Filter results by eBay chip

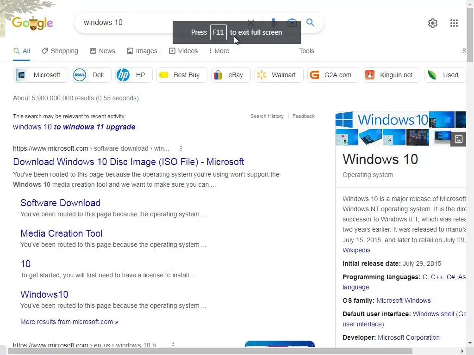tap(231, 75)
